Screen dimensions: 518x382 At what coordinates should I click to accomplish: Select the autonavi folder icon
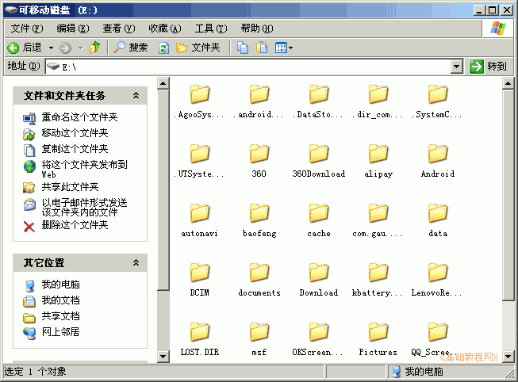(200, 213)
